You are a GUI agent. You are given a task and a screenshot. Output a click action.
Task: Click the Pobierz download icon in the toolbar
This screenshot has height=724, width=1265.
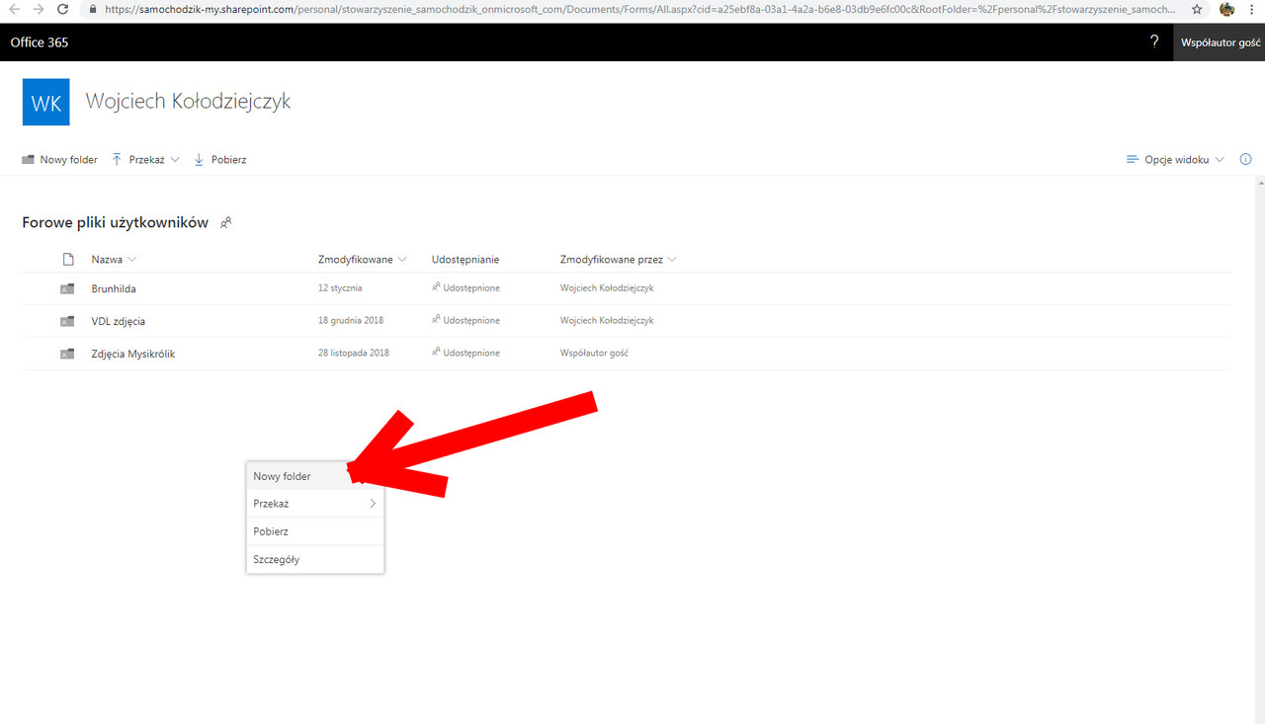pos(199,159)
